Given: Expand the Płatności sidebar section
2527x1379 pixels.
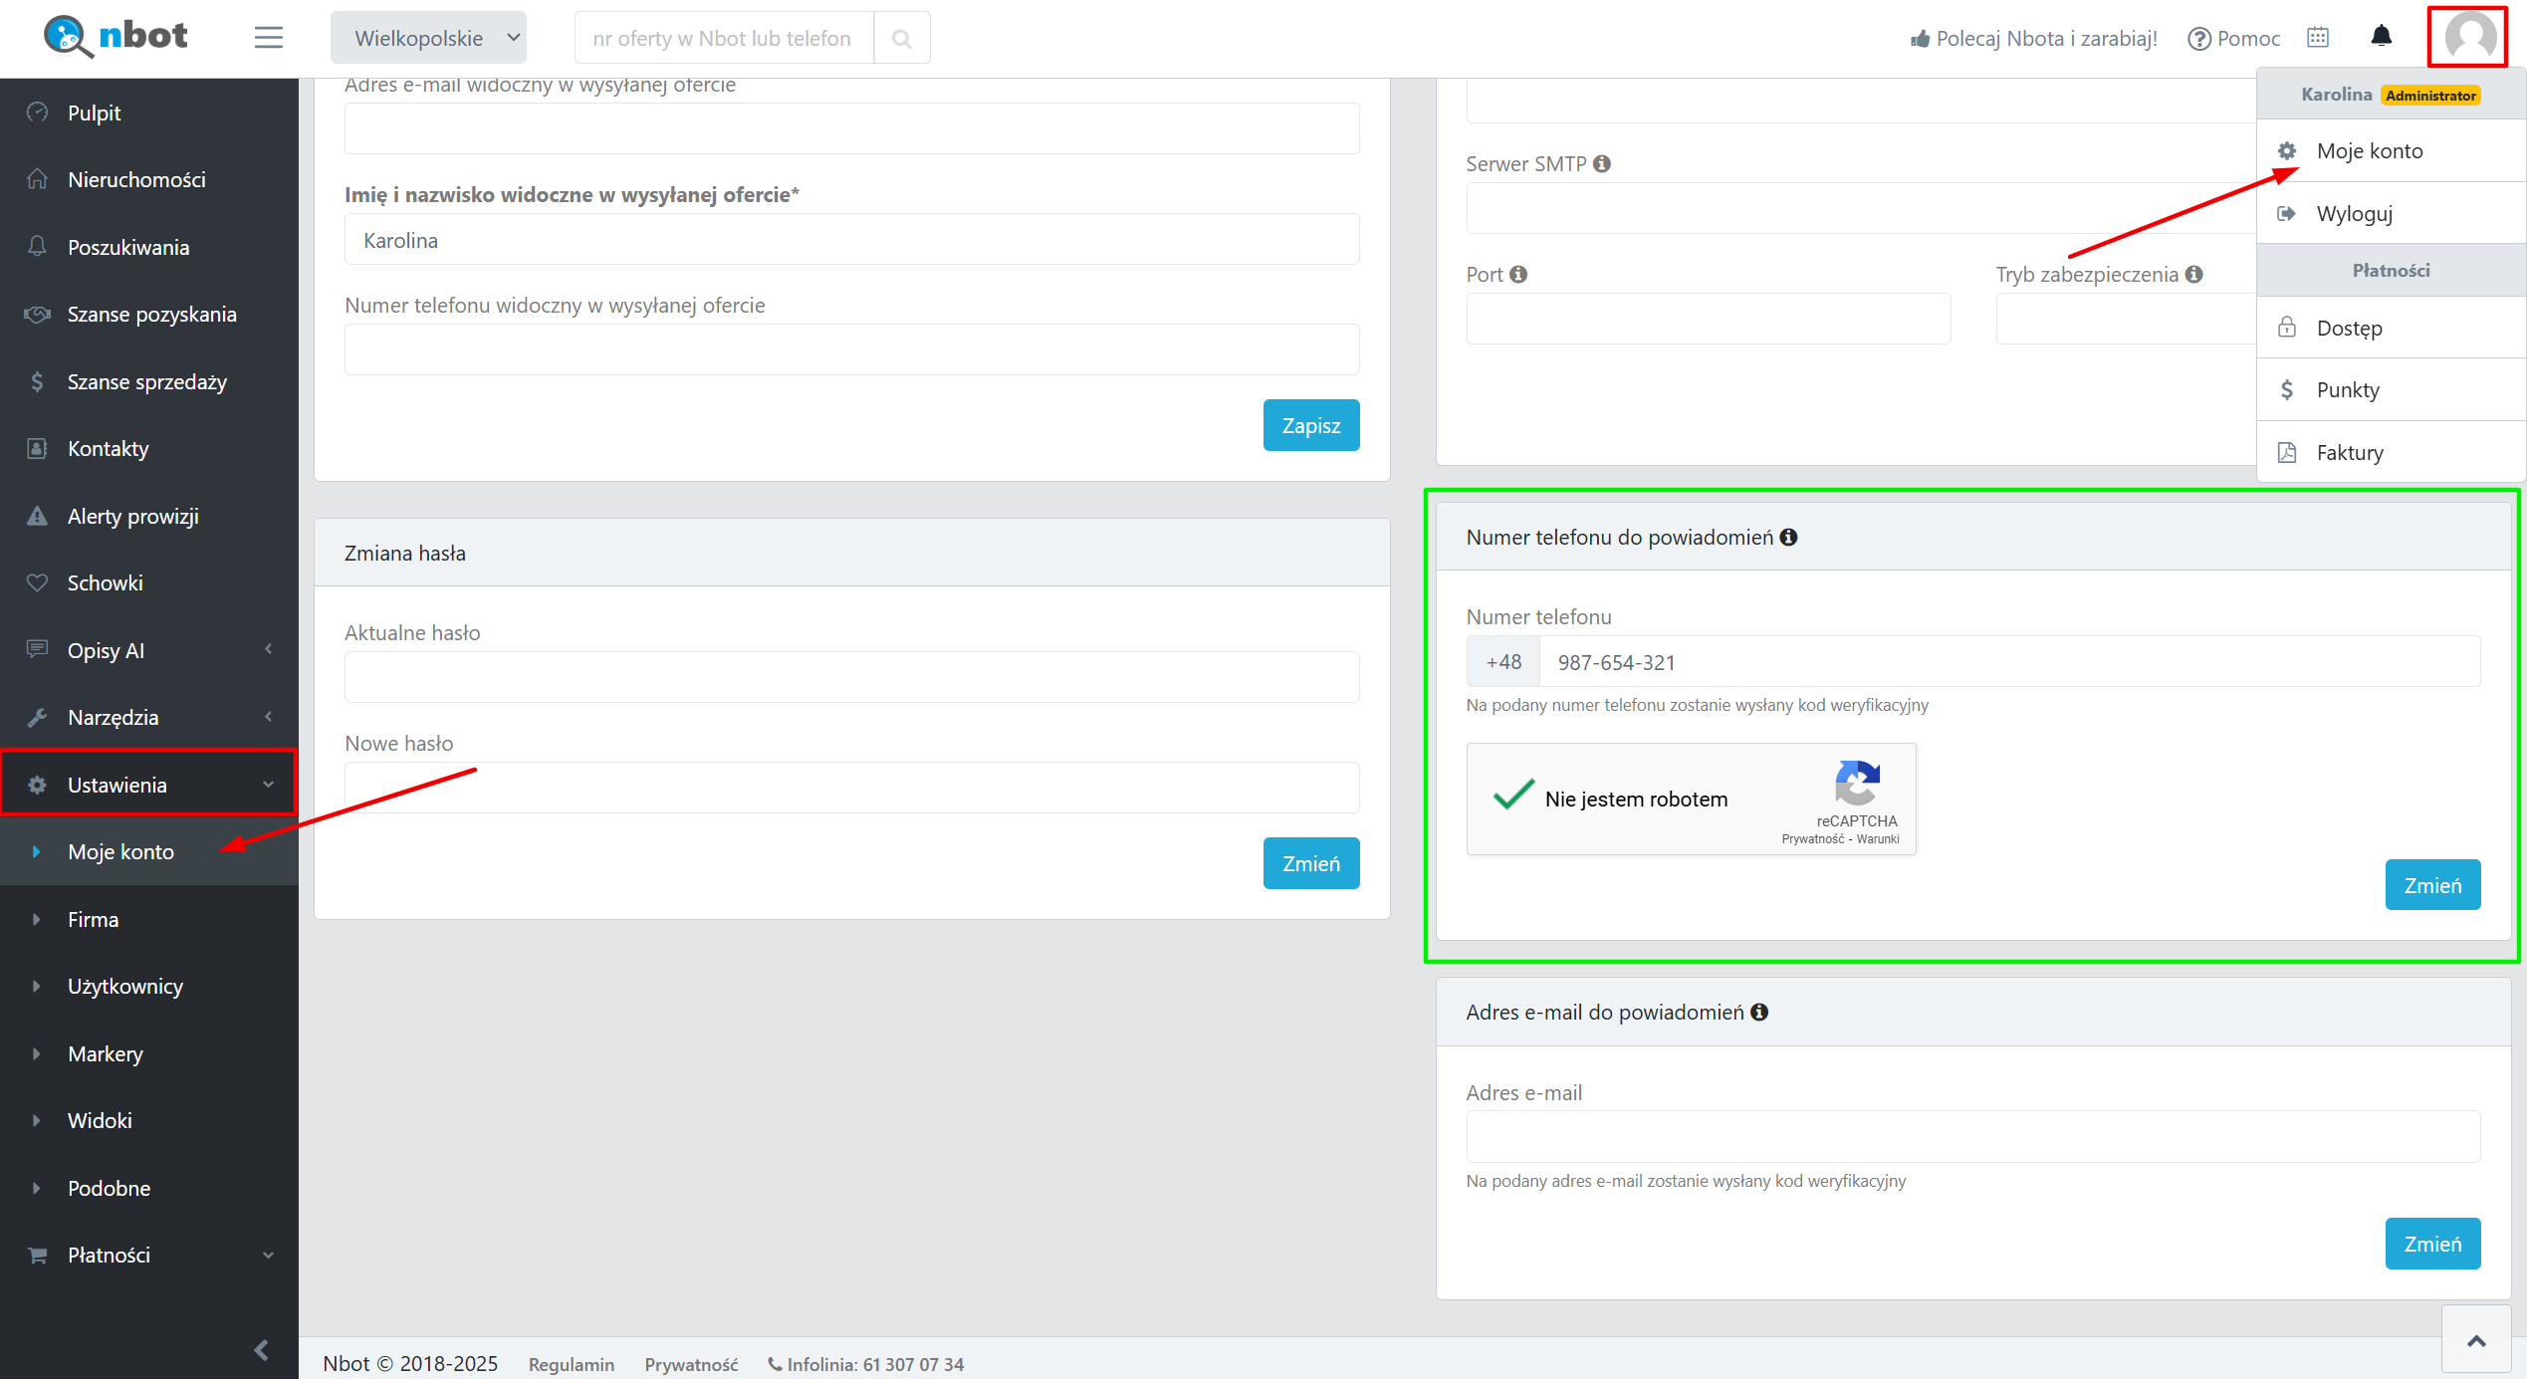Looking at the screenshot, I should tap(149, 1256).
